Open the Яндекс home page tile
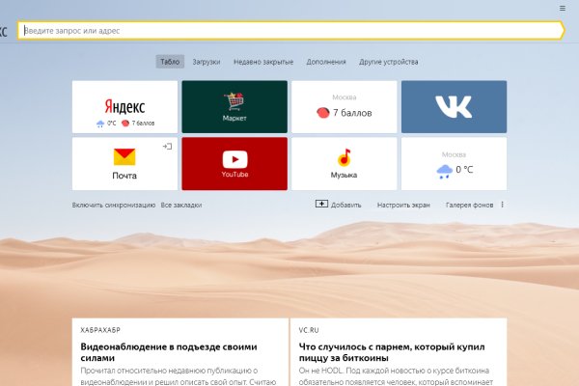The width and height of the screenshot is (579, 386). [124, 107]
